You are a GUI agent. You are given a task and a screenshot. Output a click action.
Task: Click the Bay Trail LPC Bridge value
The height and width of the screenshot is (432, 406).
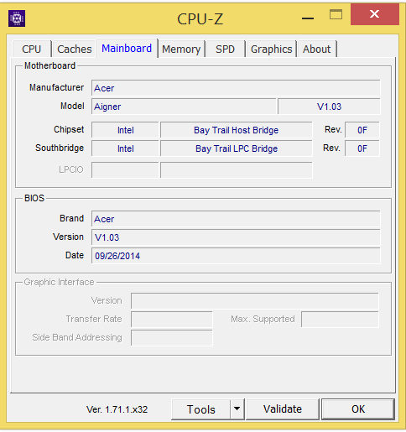pos(237,148)
